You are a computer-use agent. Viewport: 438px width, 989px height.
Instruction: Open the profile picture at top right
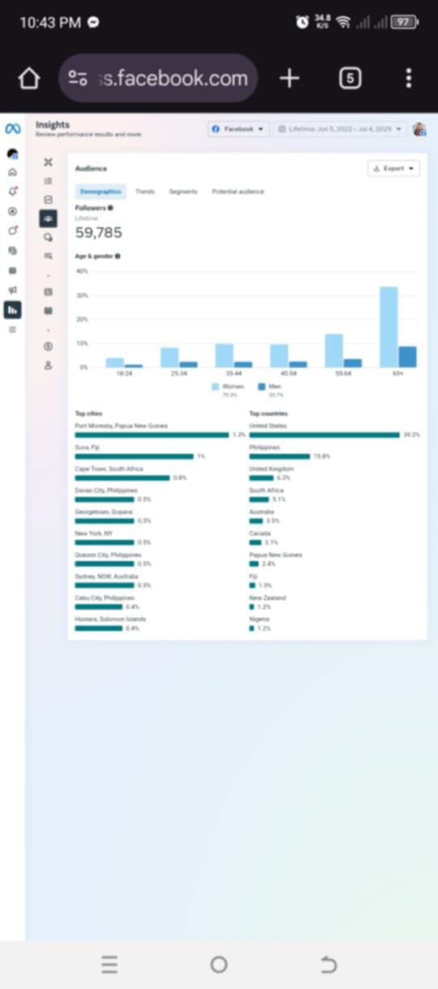(x=419, y=129)
